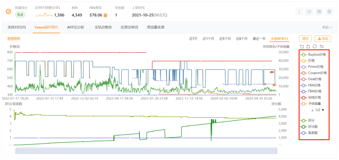Open the 反查出单词 tab
Viewport: 339px width, 160px height.
[129, 27]
